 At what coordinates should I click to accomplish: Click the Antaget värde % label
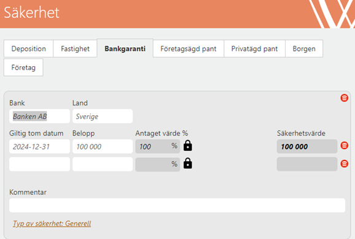pyautogui.click(x=162, y=133)
